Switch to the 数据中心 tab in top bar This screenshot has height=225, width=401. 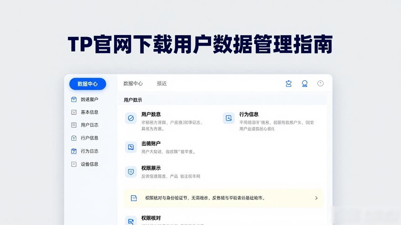click(133, 83)
